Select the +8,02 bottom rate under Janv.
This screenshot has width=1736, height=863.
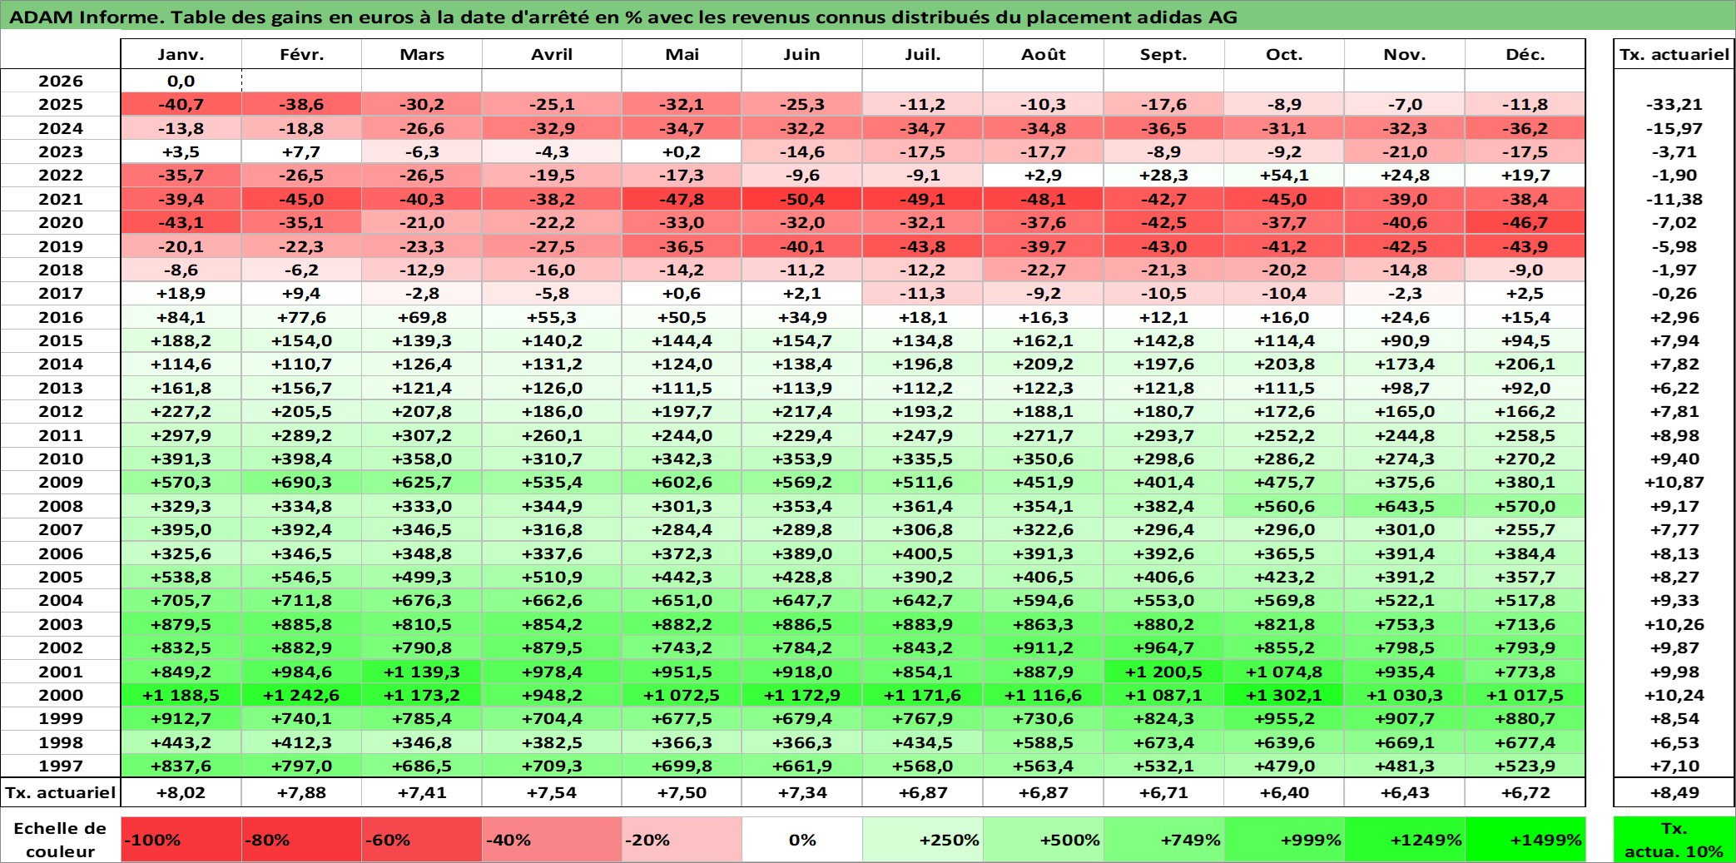coord(181,792)
